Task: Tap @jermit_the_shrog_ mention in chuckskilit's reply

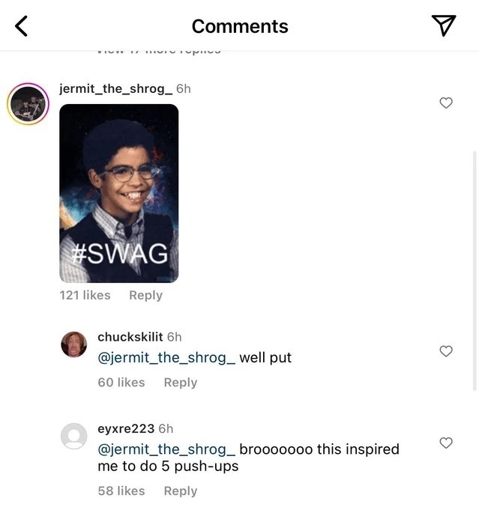Action: point(166,357)
